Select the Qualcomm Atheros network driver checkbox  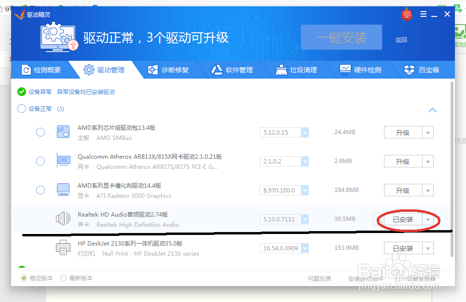point(41,161)
